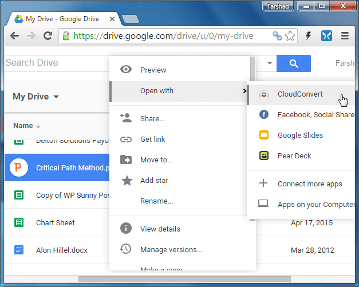The image size is (359, 287).
Task: Click the Add star icon
Action: pyautogui.click(x=127, y=180)
